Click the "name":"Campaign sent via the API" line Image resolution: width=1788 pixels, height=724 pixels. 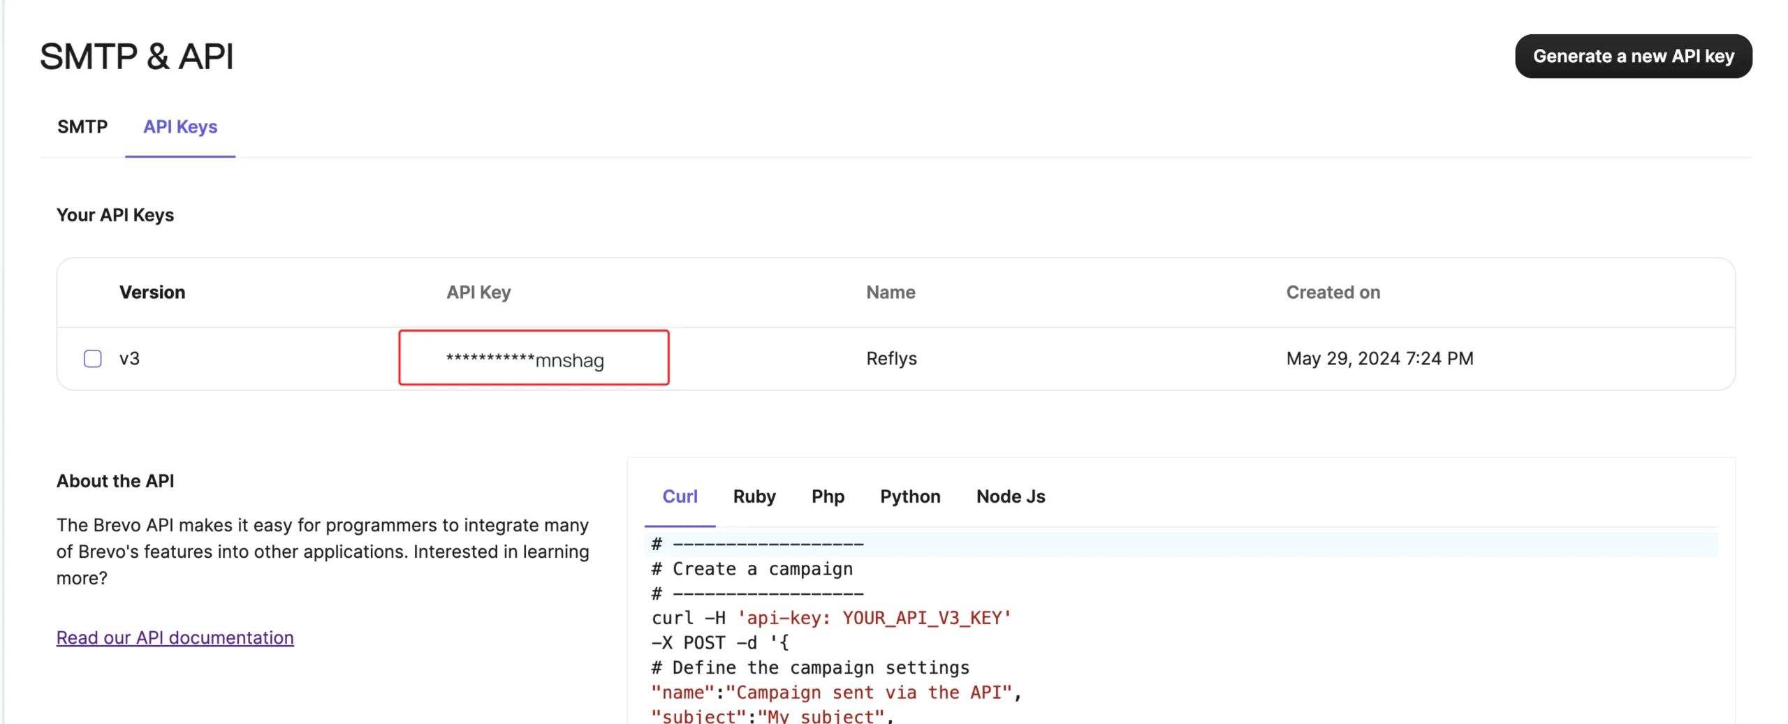[x=836, y=692]
